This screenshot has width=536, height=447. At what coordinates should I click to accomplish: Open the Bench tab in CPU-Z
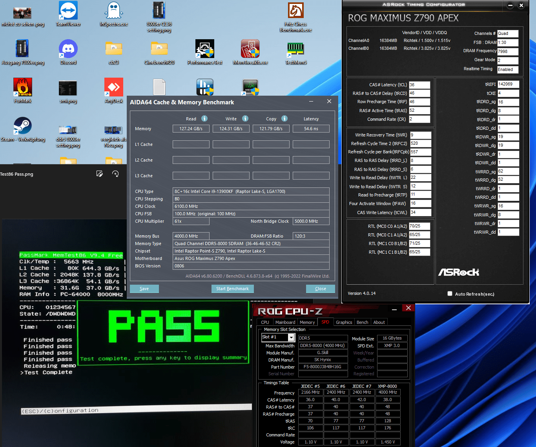pos(363,322)
